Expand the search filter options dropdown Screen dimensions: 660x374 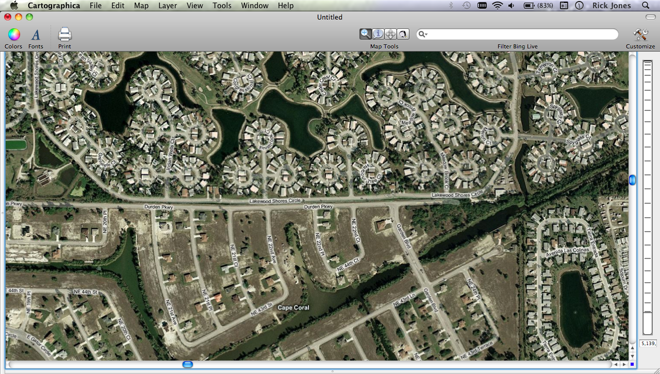(x=423, y=35)
